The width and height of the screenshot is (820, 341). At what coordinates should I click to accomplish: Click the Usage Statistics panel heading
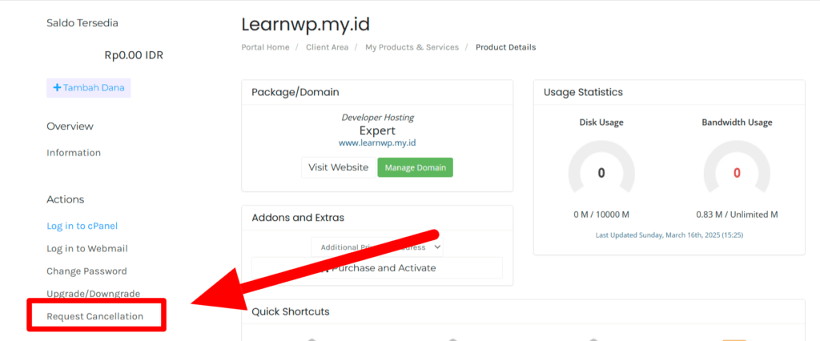(583, 92)
